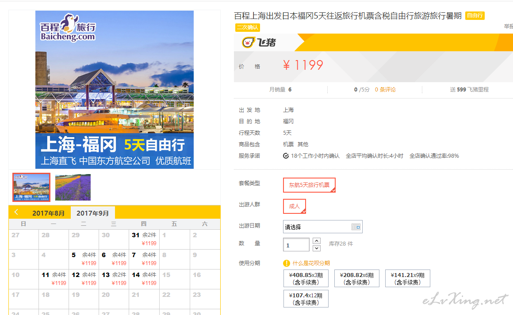
Task: Click the checkmark icon next to 18个工作小时内确认
Action: 286,156
